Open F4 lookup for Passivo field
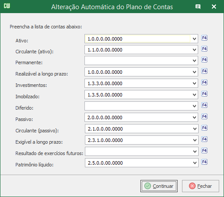The height and width of the screenshot is (197, 224). coord(204,117)
